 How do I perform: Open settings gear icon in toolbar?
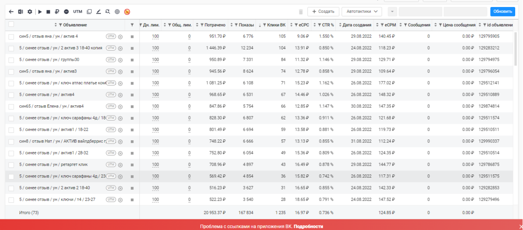click(x=30, y=12)
